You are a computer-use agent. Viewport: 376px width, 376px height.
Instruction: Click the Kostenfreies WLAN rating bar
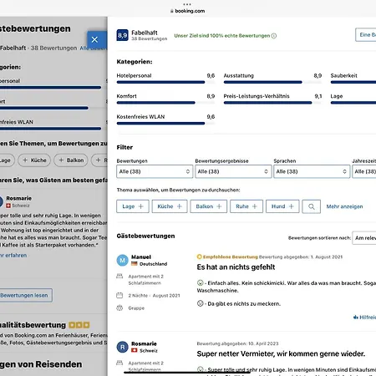pos(165,124)
